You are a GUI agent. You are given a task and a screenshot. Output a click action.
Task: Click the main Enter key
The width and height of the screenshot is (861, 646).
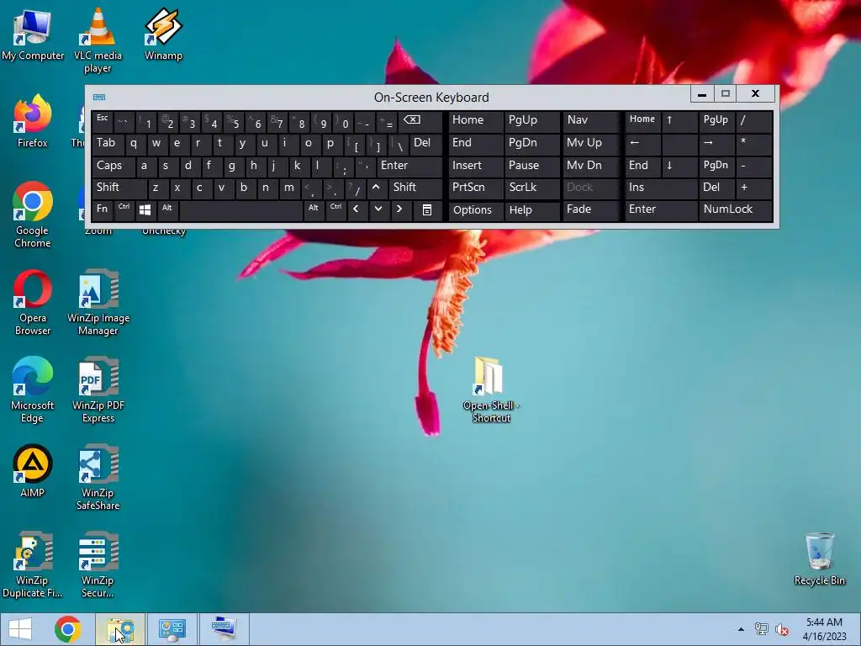click(409, 166)
